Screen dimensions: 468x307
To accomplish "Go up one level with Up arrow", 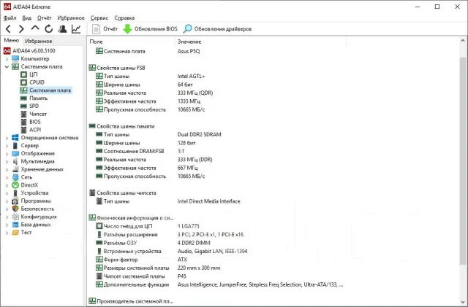I will point(35,28).
